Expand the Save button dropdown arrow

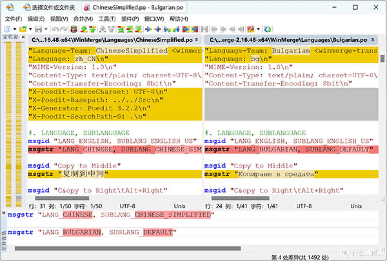coord(46,29)
